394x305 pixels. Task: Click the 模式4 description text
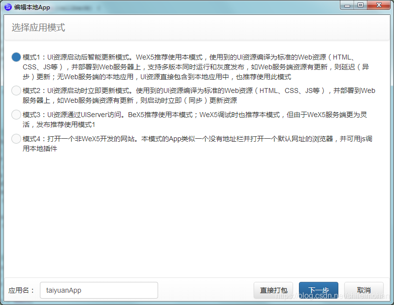(x=197, y=144)
